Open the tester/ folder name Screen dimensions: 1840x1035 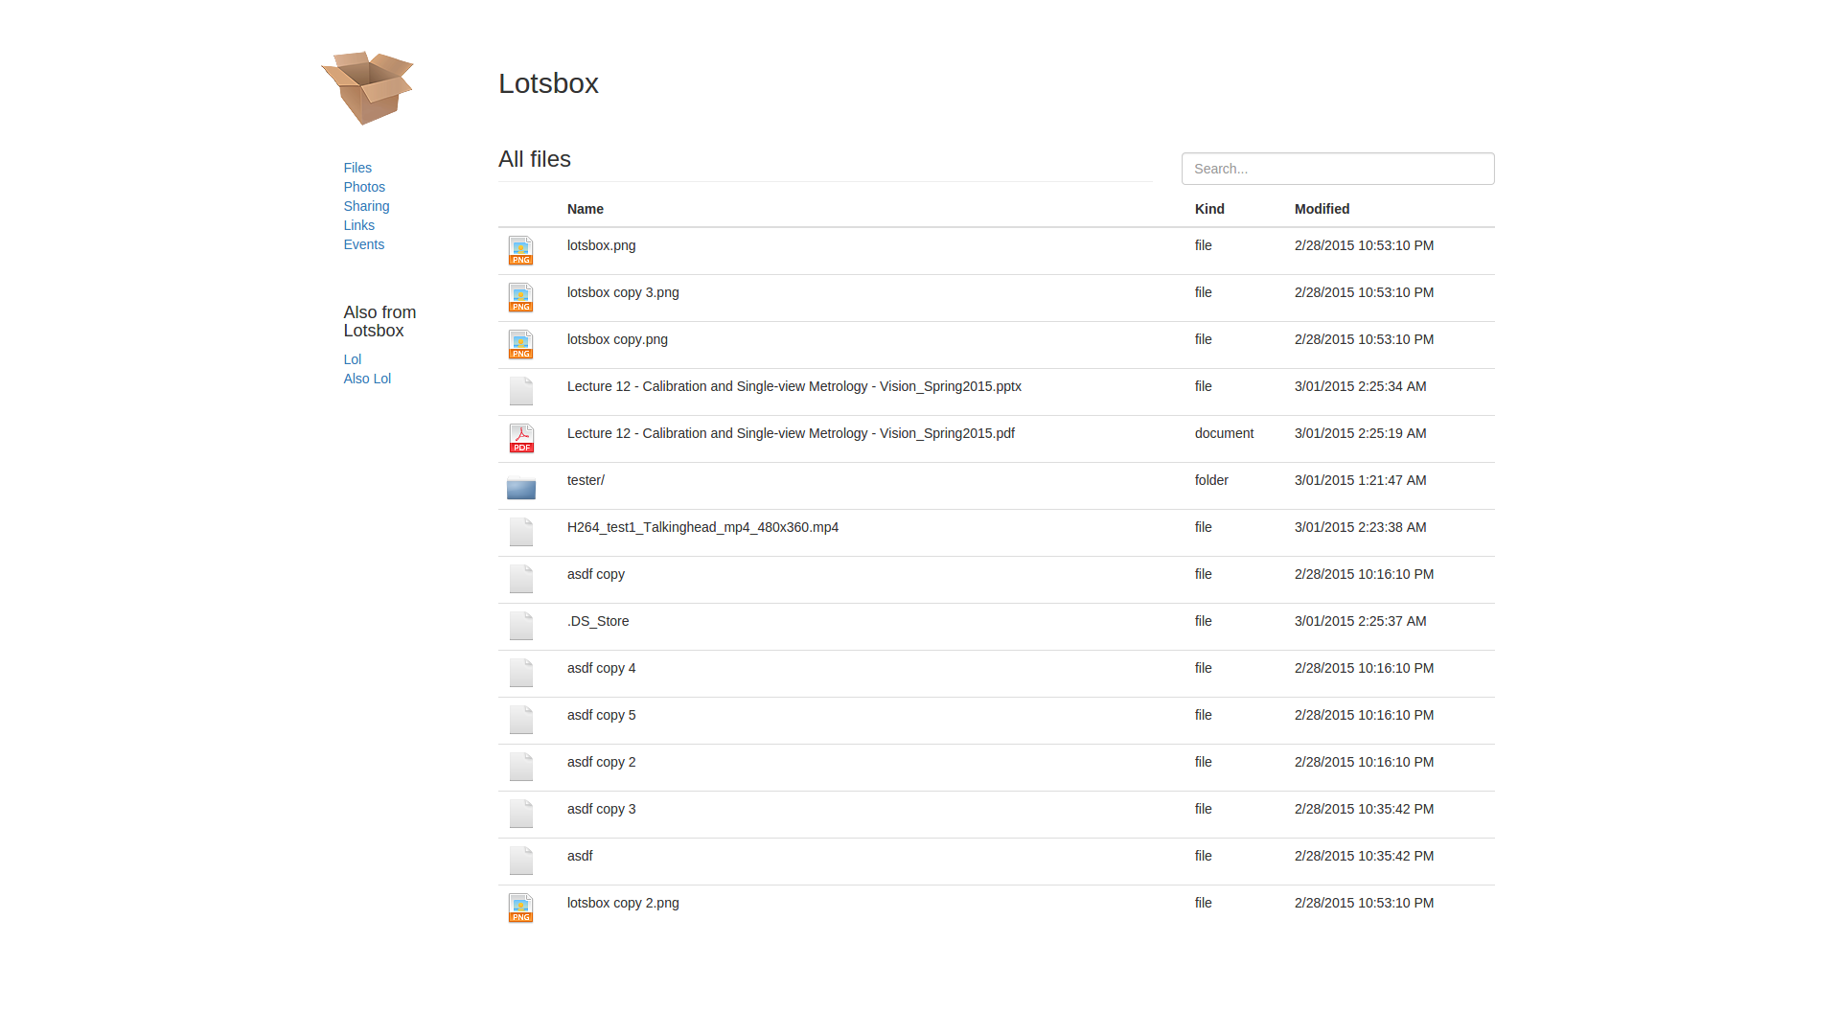[586, 480]
